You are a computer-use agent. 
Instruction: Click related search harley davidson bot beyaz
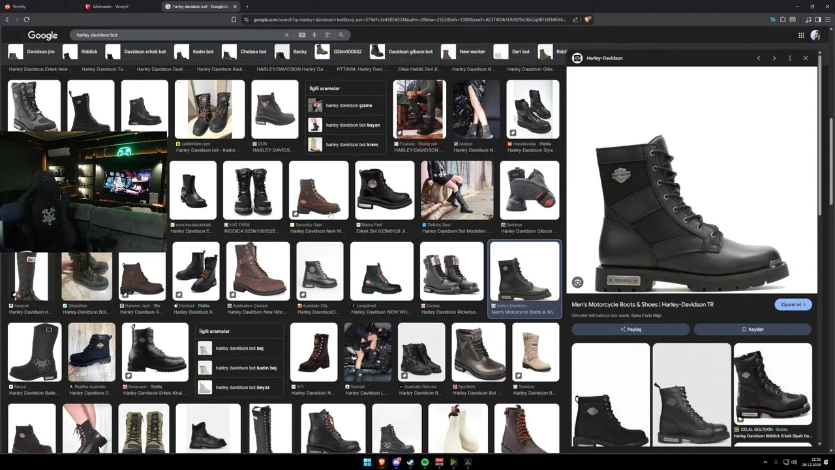[x=239, y=388]
